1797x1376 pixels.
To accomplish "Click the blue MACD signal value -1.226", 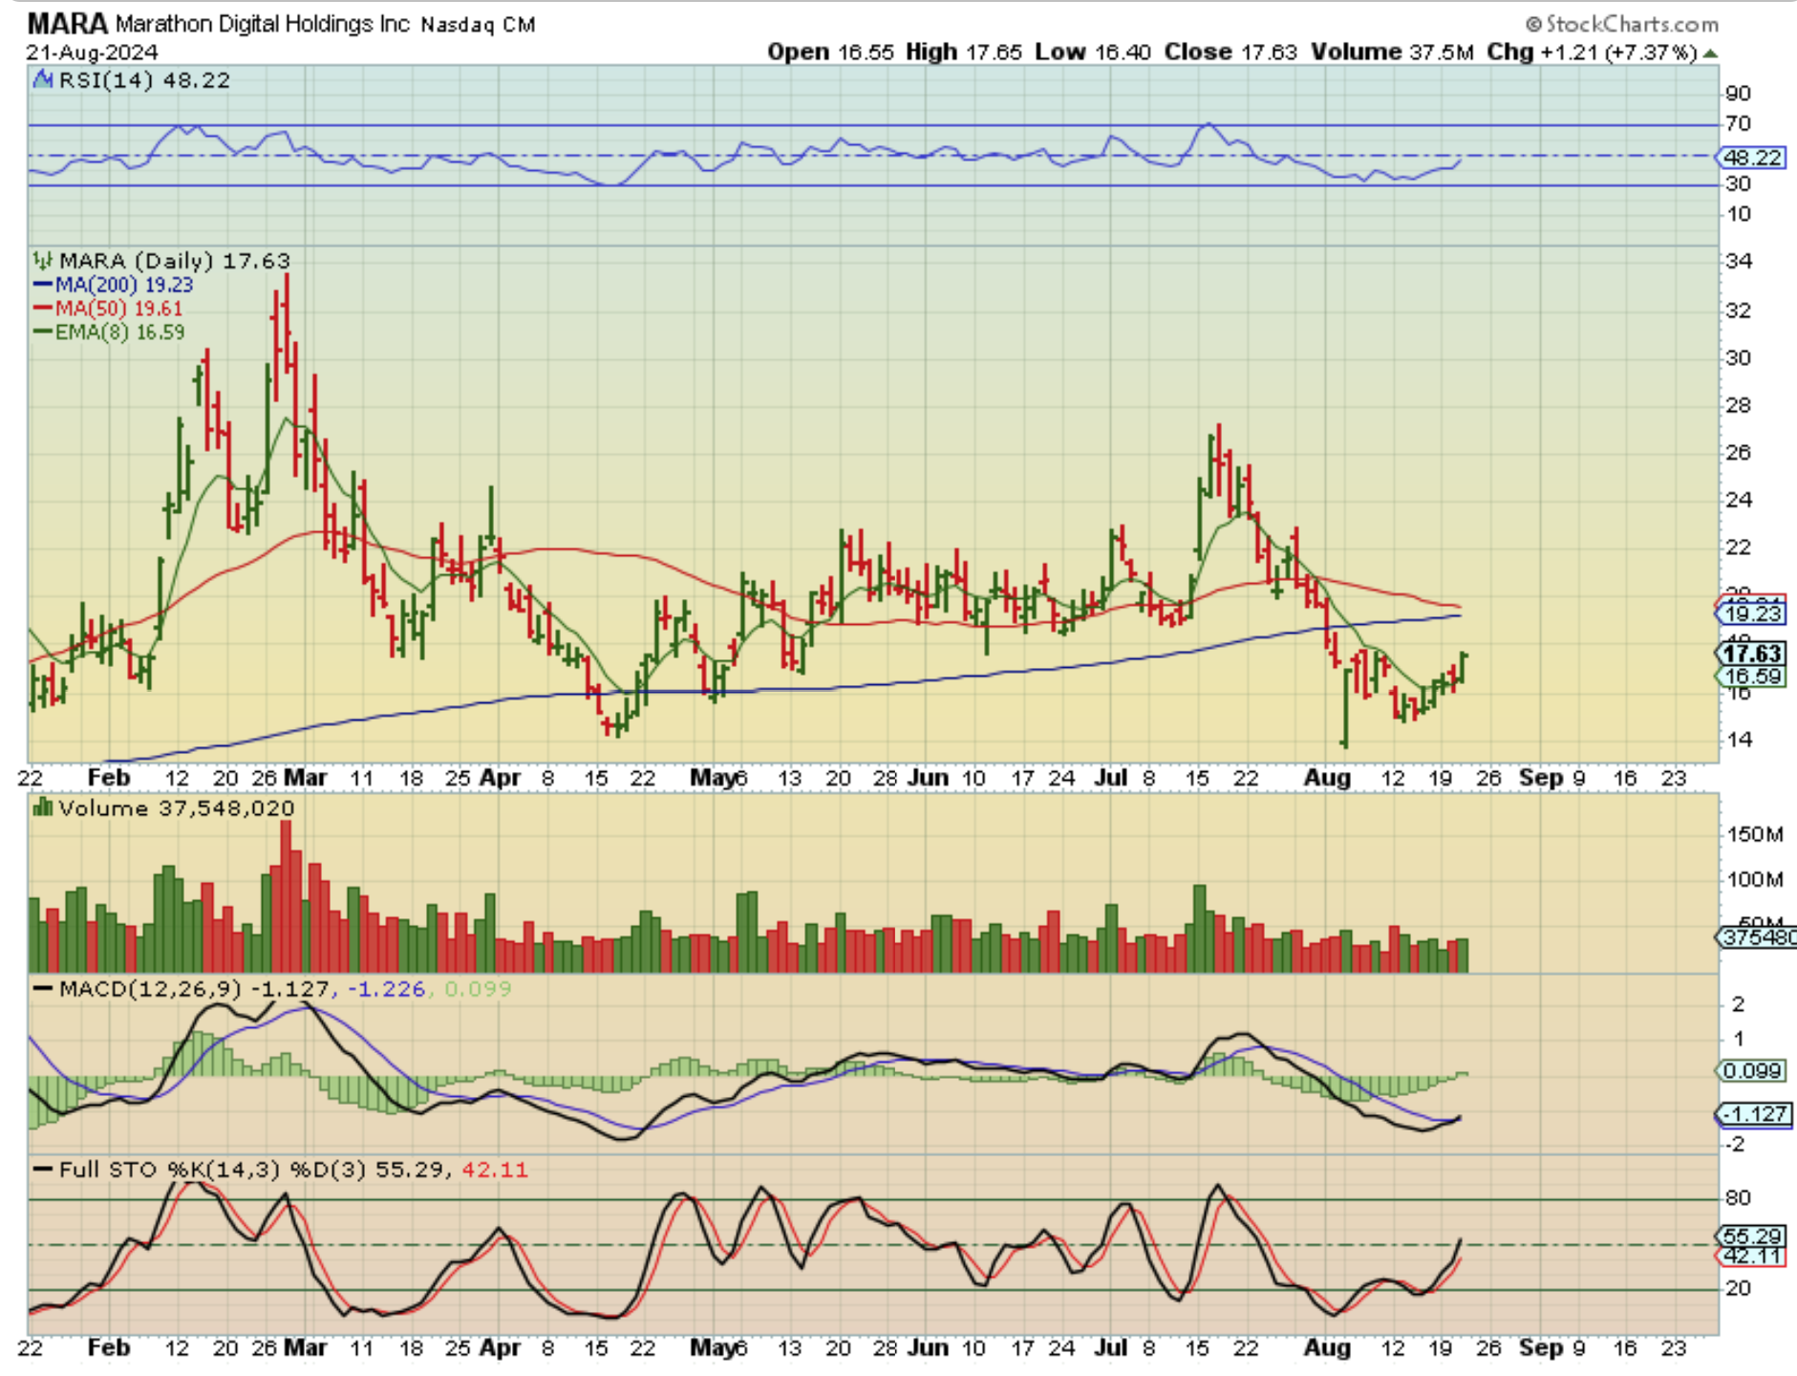I will coord(386,989).
